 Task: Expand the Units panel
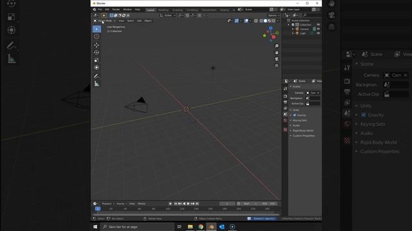(295, 110)
